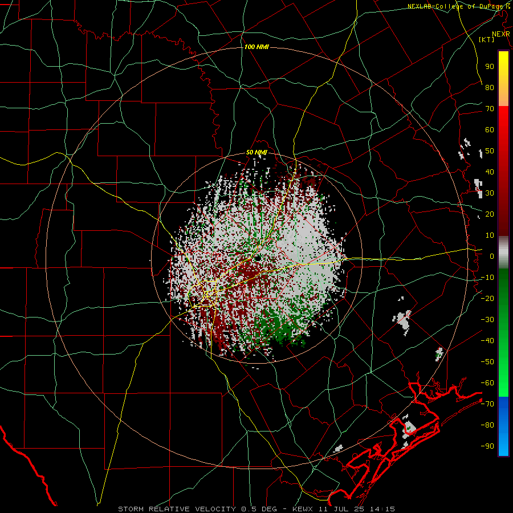Click the '80' value on velocity scale

click(490, 87)
